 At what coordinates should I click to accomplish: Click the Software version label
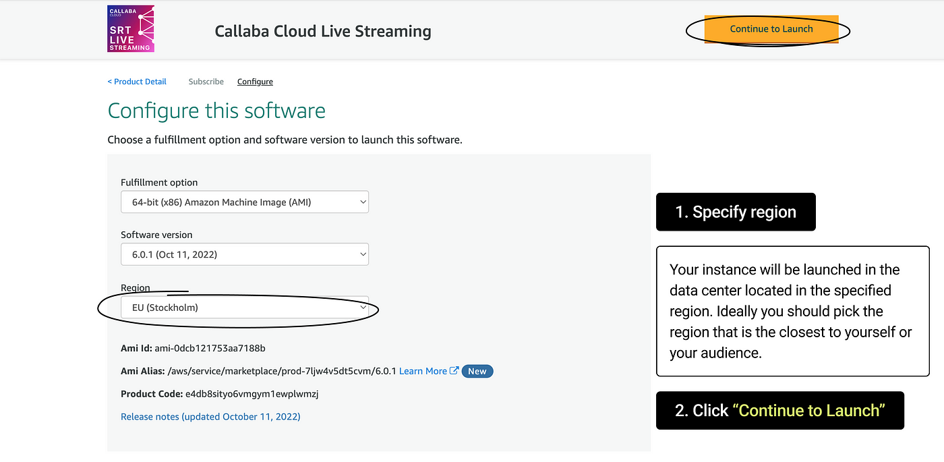coord(156,235)
